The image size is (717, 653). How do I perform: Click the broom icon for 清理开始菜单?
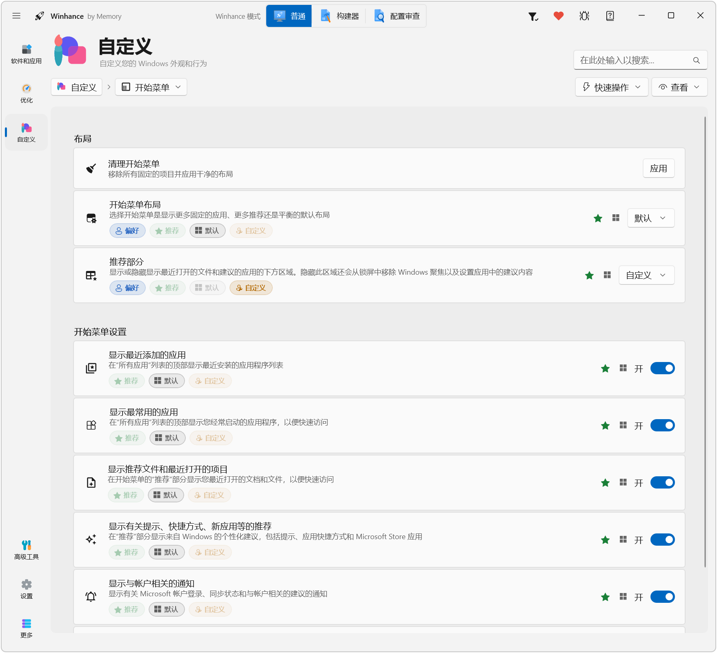coord(91,168)
